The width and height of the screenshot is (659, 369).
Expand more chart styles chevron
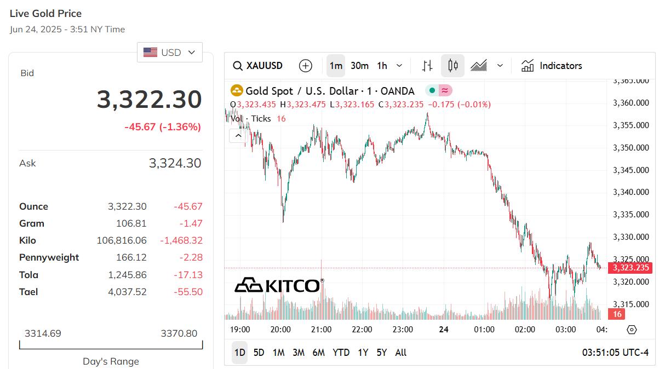click(500, 66)
